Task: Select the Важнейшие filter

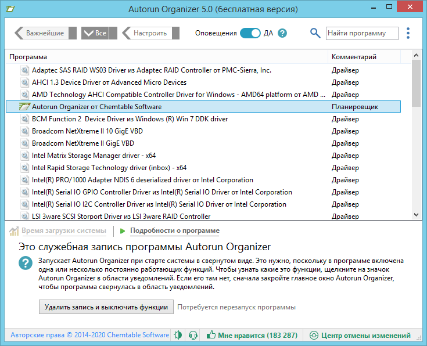Action: 45,33
